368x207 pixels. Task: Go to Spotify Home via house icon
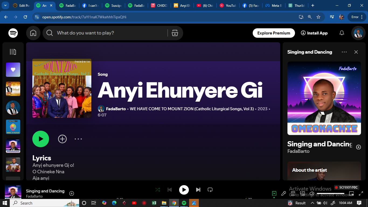pos(33,33)
